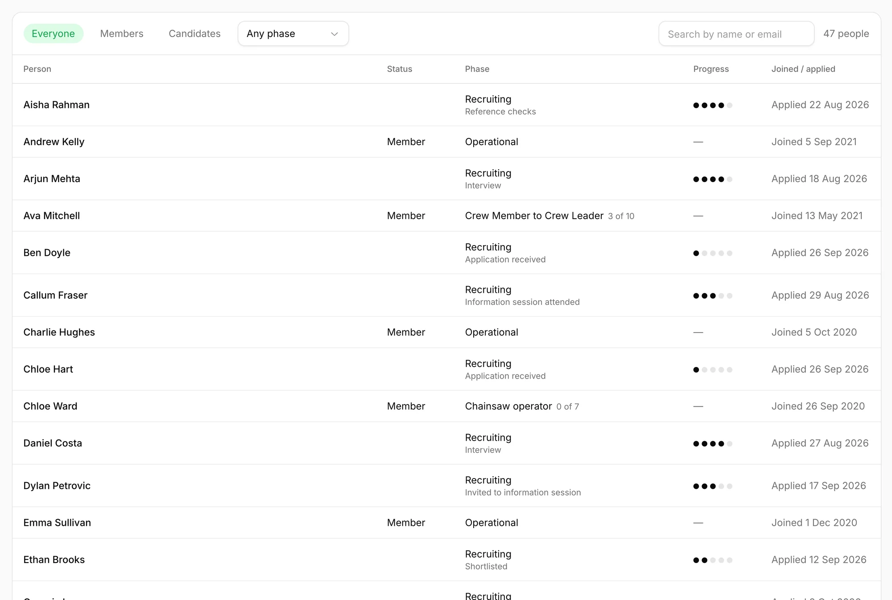Click Aisha Rahman's progress dots

click(x=713, y=105)
